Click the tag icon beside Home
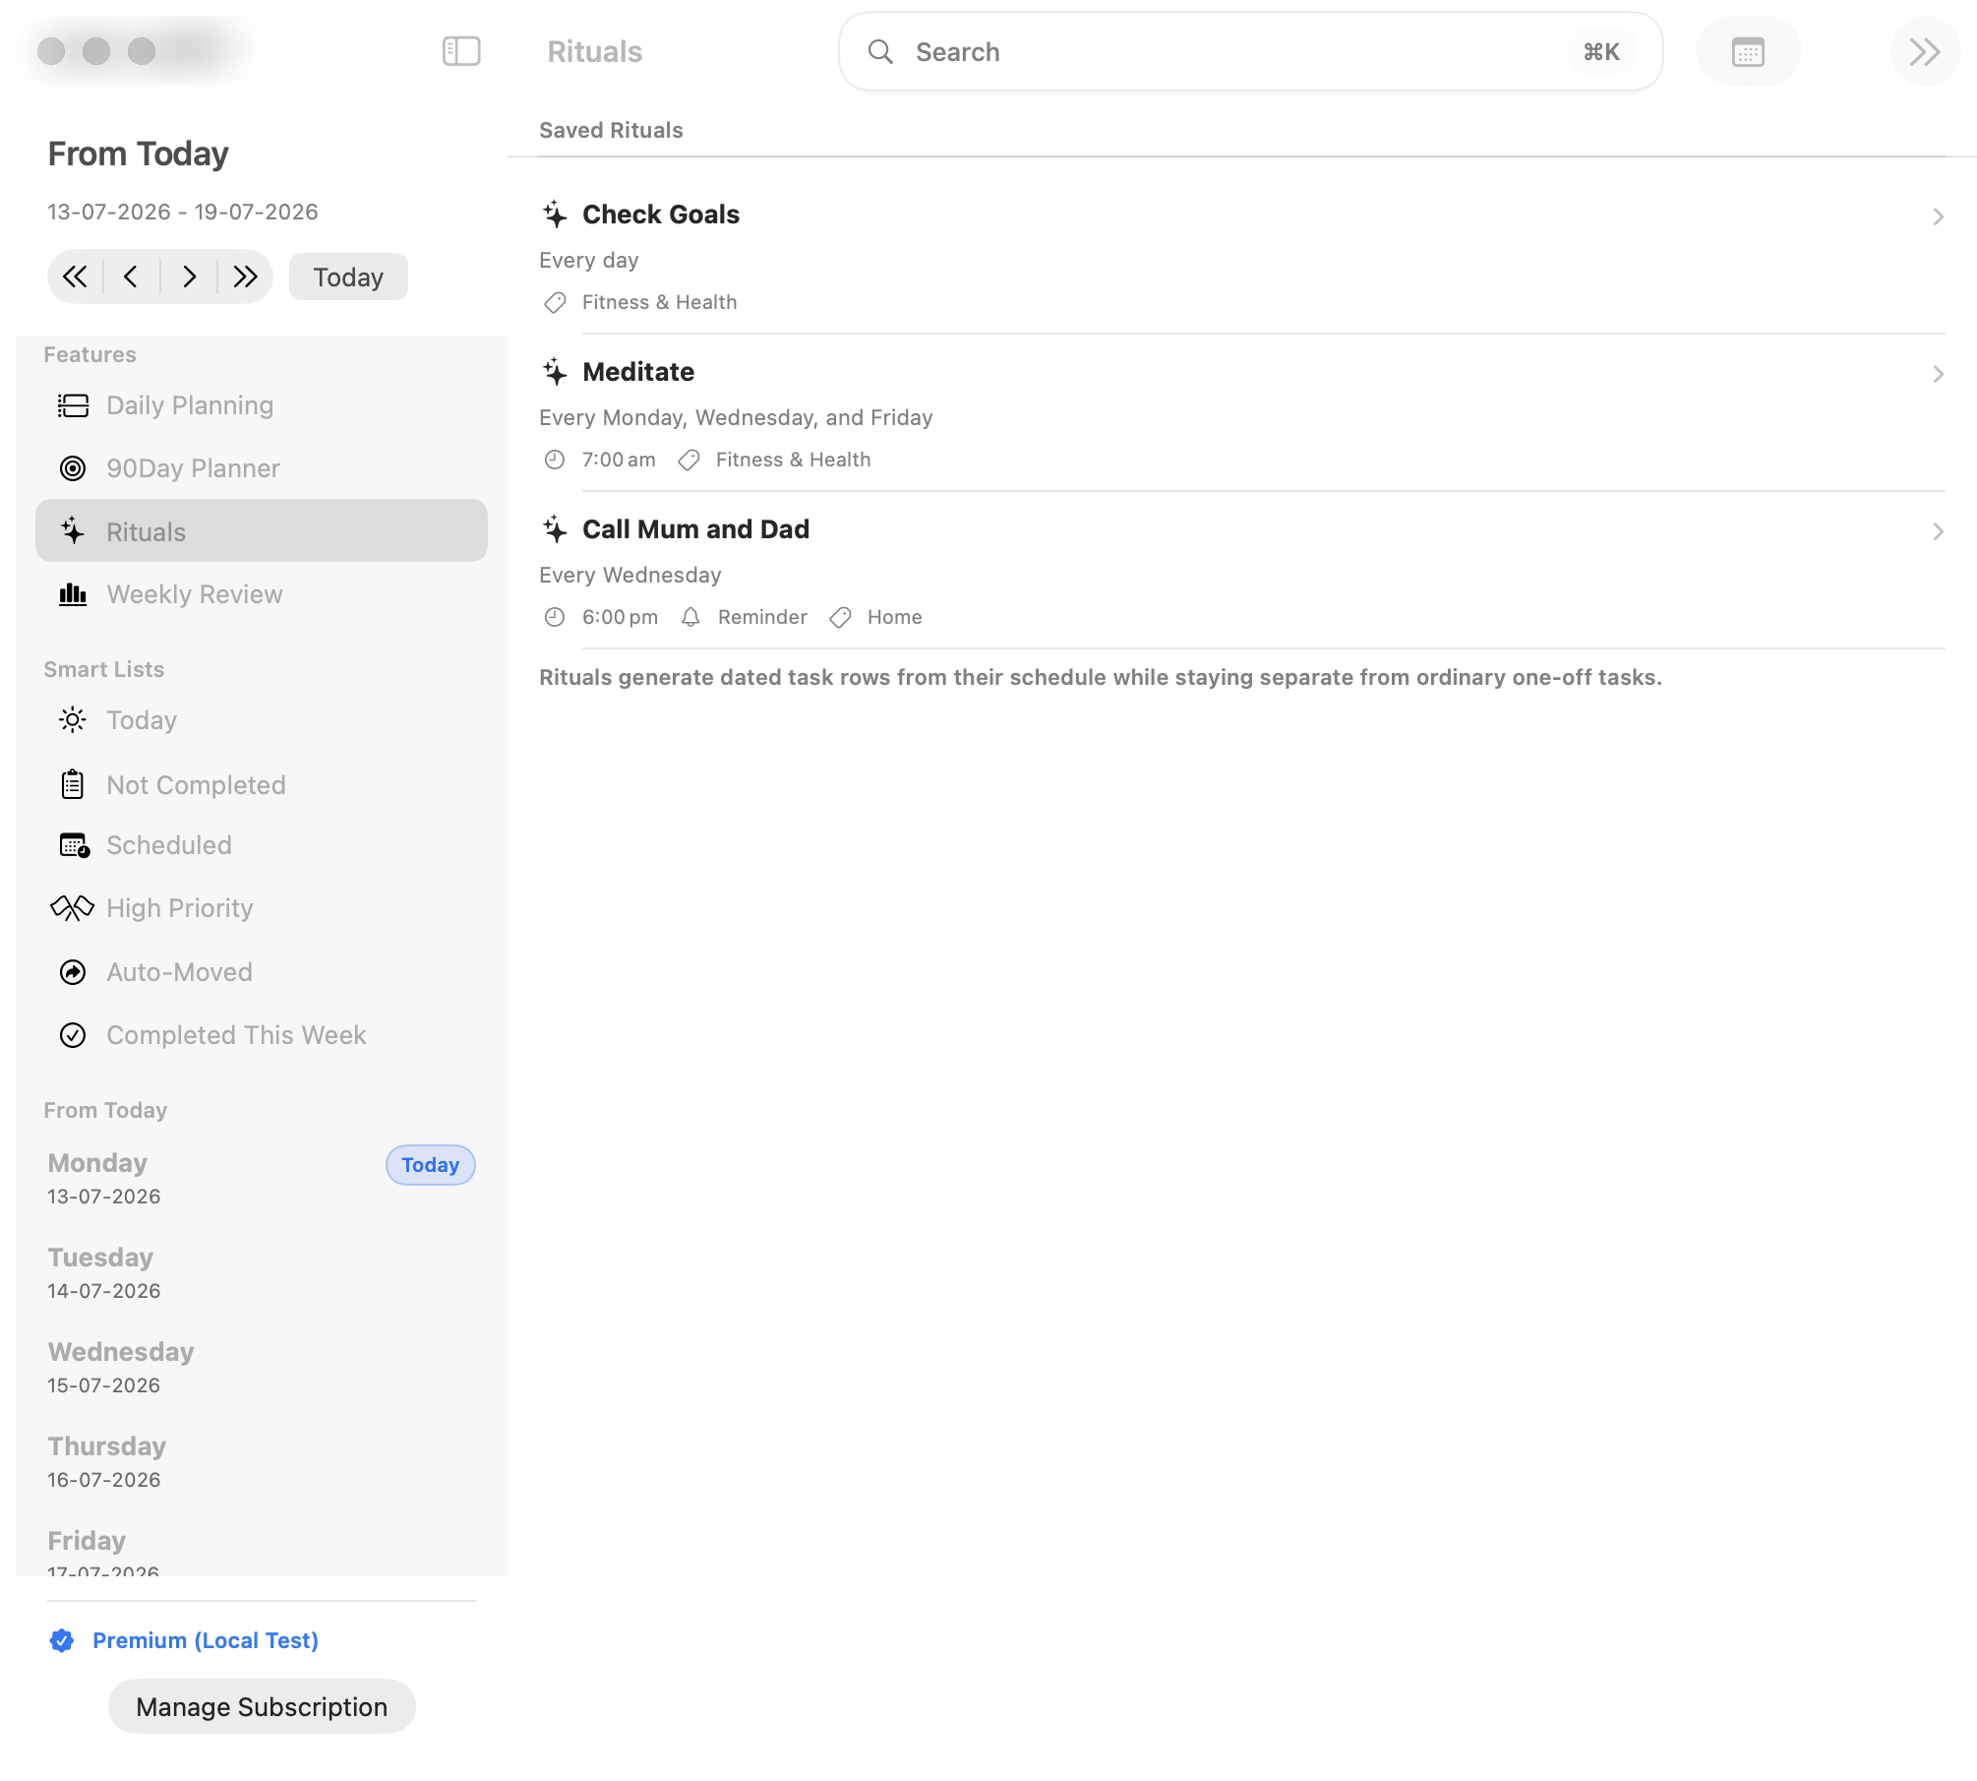The height and width of the screenshot is (1781, 1977). coord(840,617)
